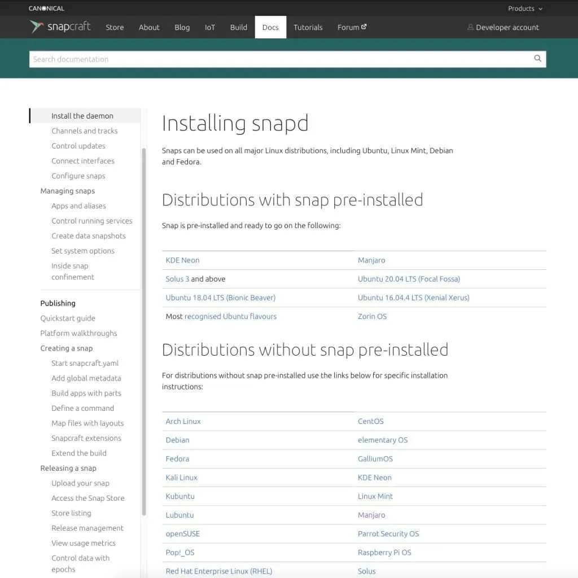Open Ubuntu 20.04 LTS (Focal Fossa) link

coord(409,279)
